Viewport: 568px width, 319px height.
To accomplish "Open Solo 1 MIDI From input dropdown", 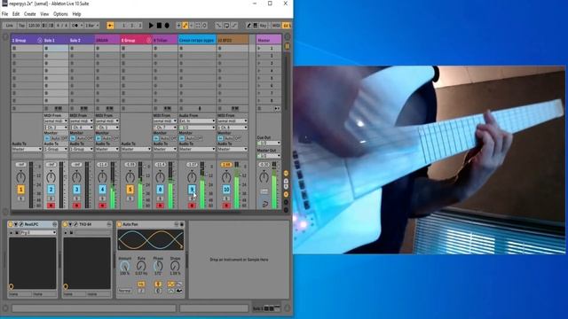I will (x=56, y=121).
